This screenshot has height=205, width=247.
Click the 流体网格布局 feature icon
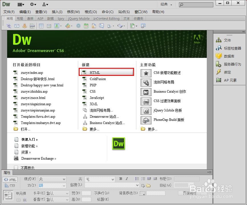coord(146,82)
